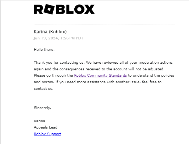The width and height of the screenshot is (189, 144).
Task: Open the Roblox Support link
Action: point(47,134)
